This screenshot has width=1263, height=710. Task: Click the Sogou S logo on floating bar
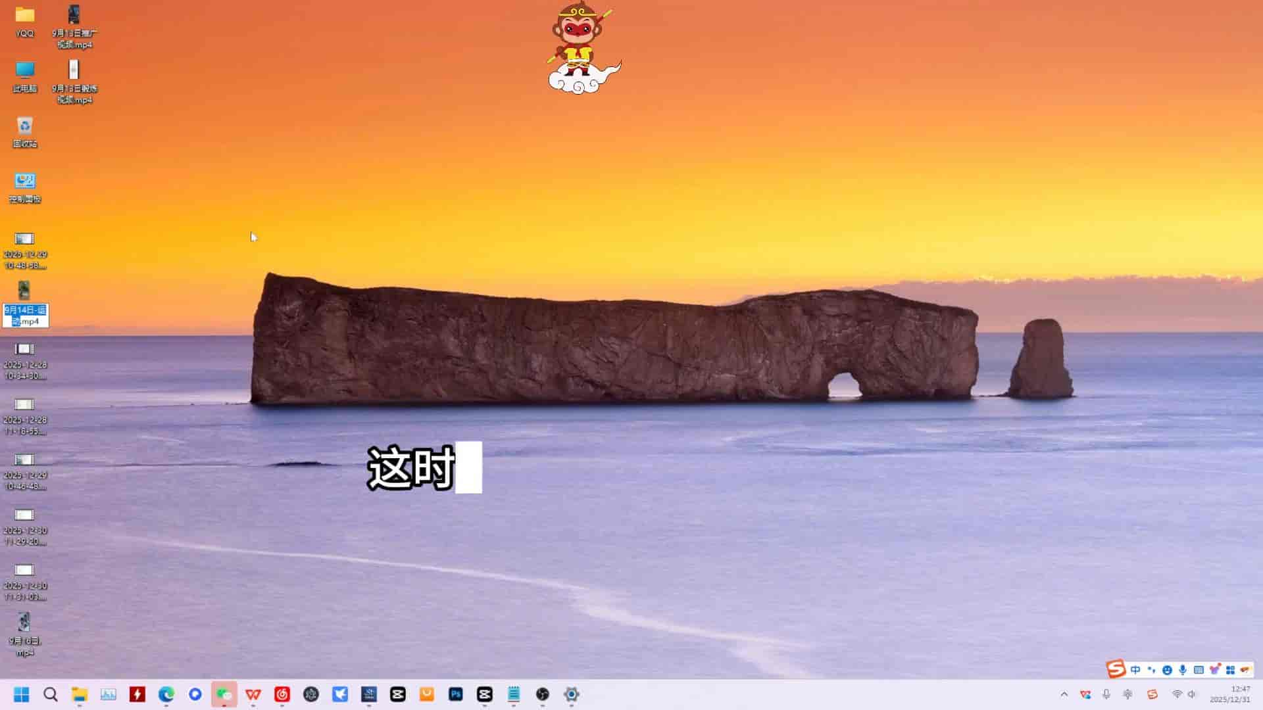click(1116, 669)
